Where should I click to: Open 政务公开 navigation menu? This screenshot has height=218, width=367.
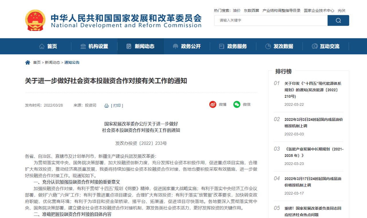pos(187,46)
